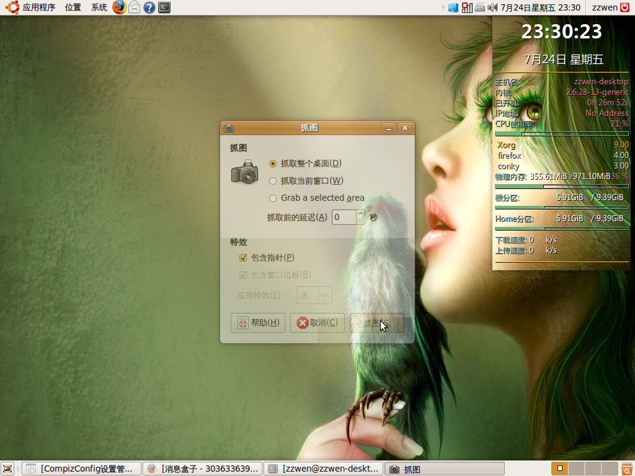
Task: Click the conky process row
Action: point(563,166)
